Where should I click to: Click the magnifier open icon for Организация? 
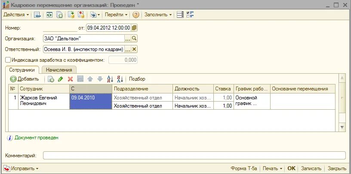tap(134, 39)
